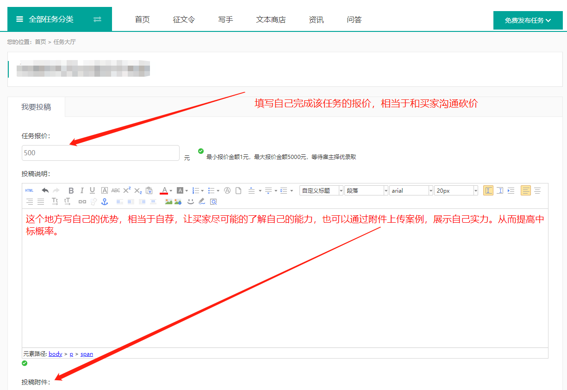Screen dimensions: 567x390
Task: Set image float to right
Action: pyautogui.click(x=143, y=201)
